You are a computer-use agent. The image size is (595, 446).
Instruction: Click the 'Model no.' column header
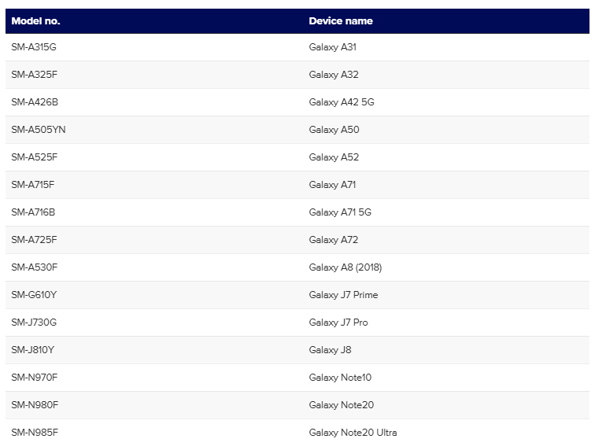coord(35,21)
